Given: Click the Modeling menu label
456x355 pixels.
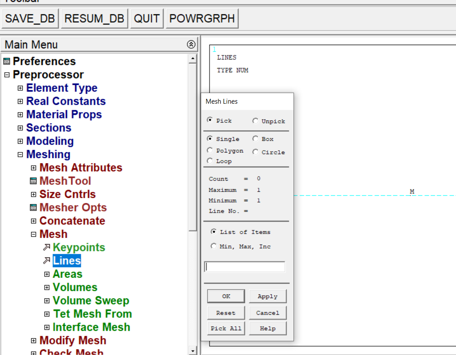Looking at the screenshot, I should pyautogui.click(x=50, y=141).
